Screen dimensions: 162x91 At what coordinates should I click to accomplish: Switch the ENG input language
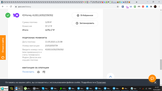[x=150, y=88]
